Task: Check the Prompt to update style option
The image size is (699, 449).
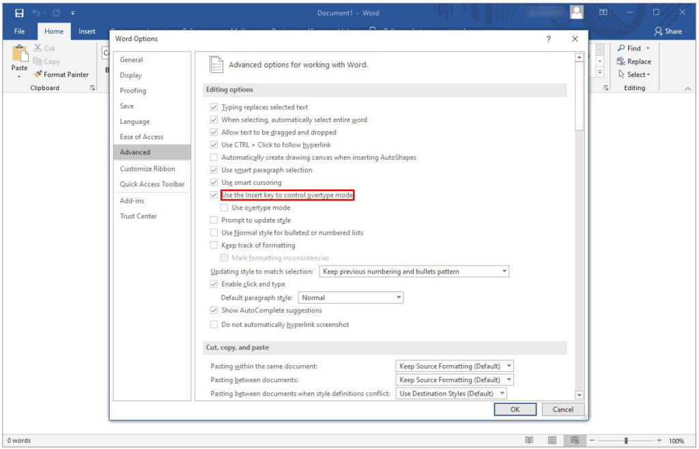Action: (x=214, y=220)
